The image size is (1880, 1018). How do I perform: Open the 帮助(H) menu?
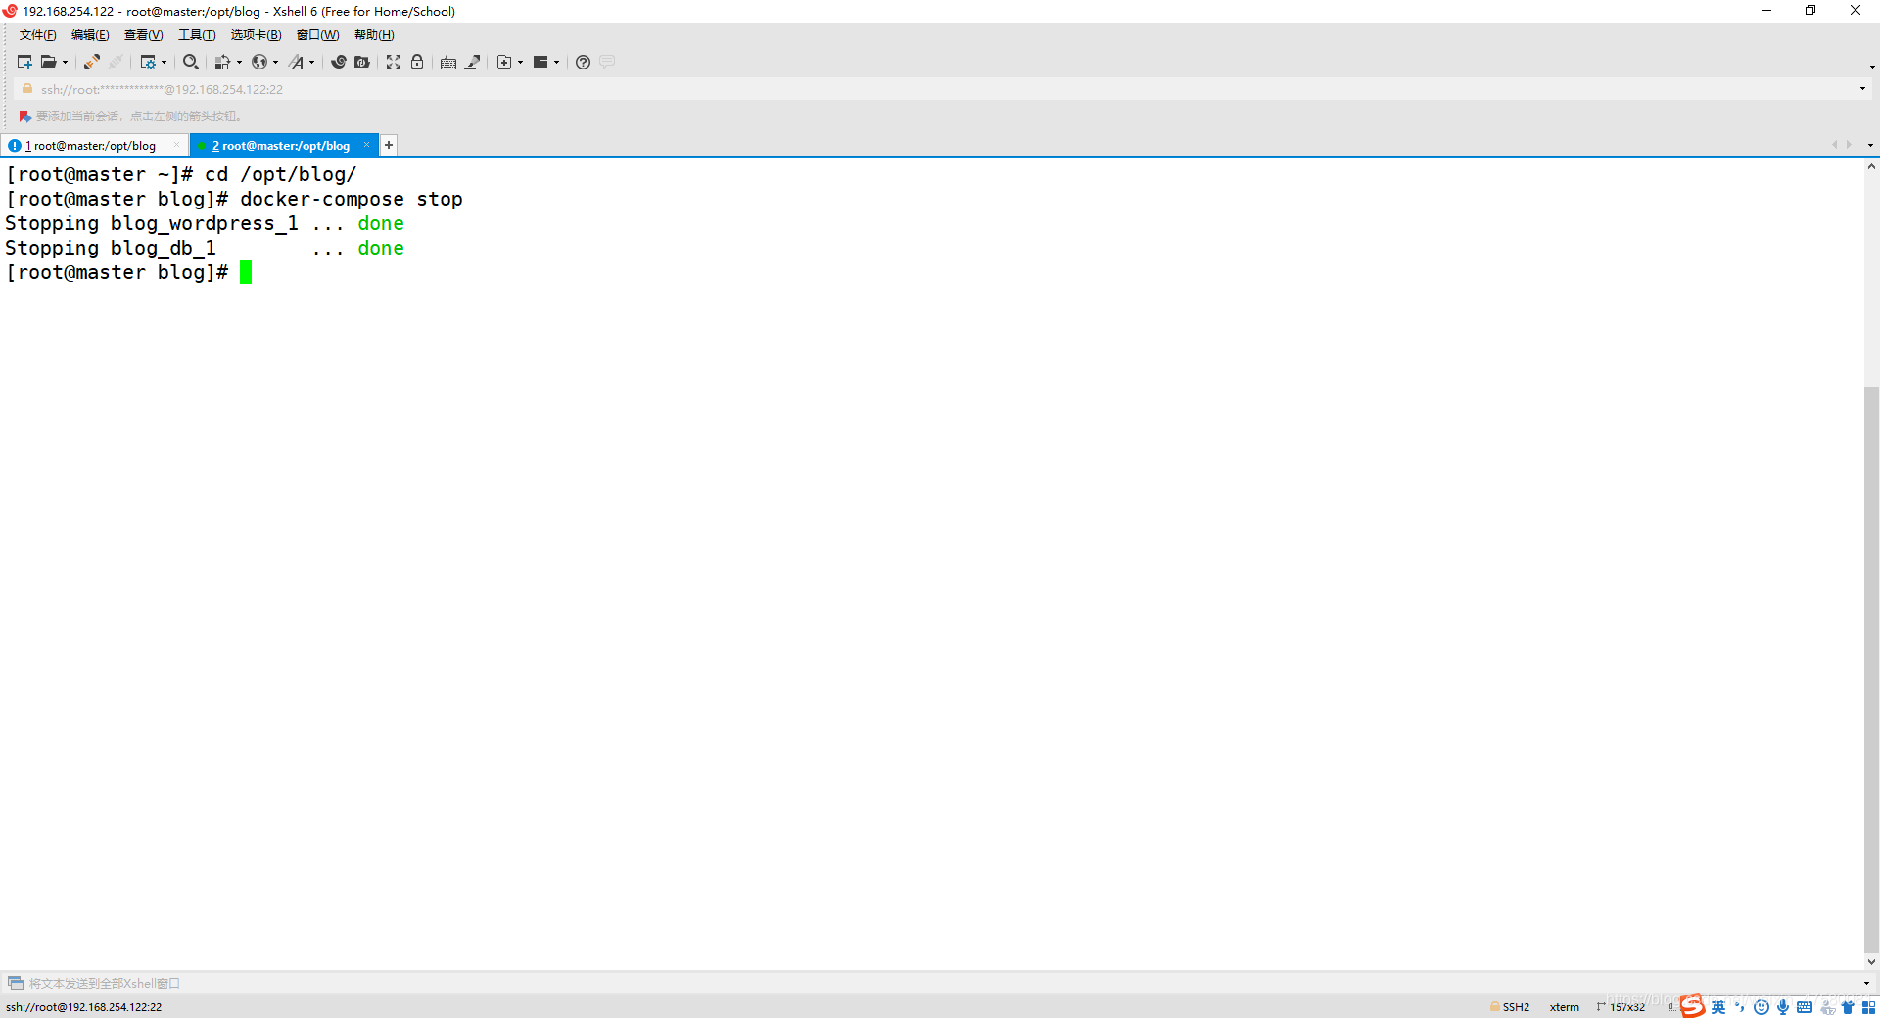pyautogui.click(x=374, y=35)
